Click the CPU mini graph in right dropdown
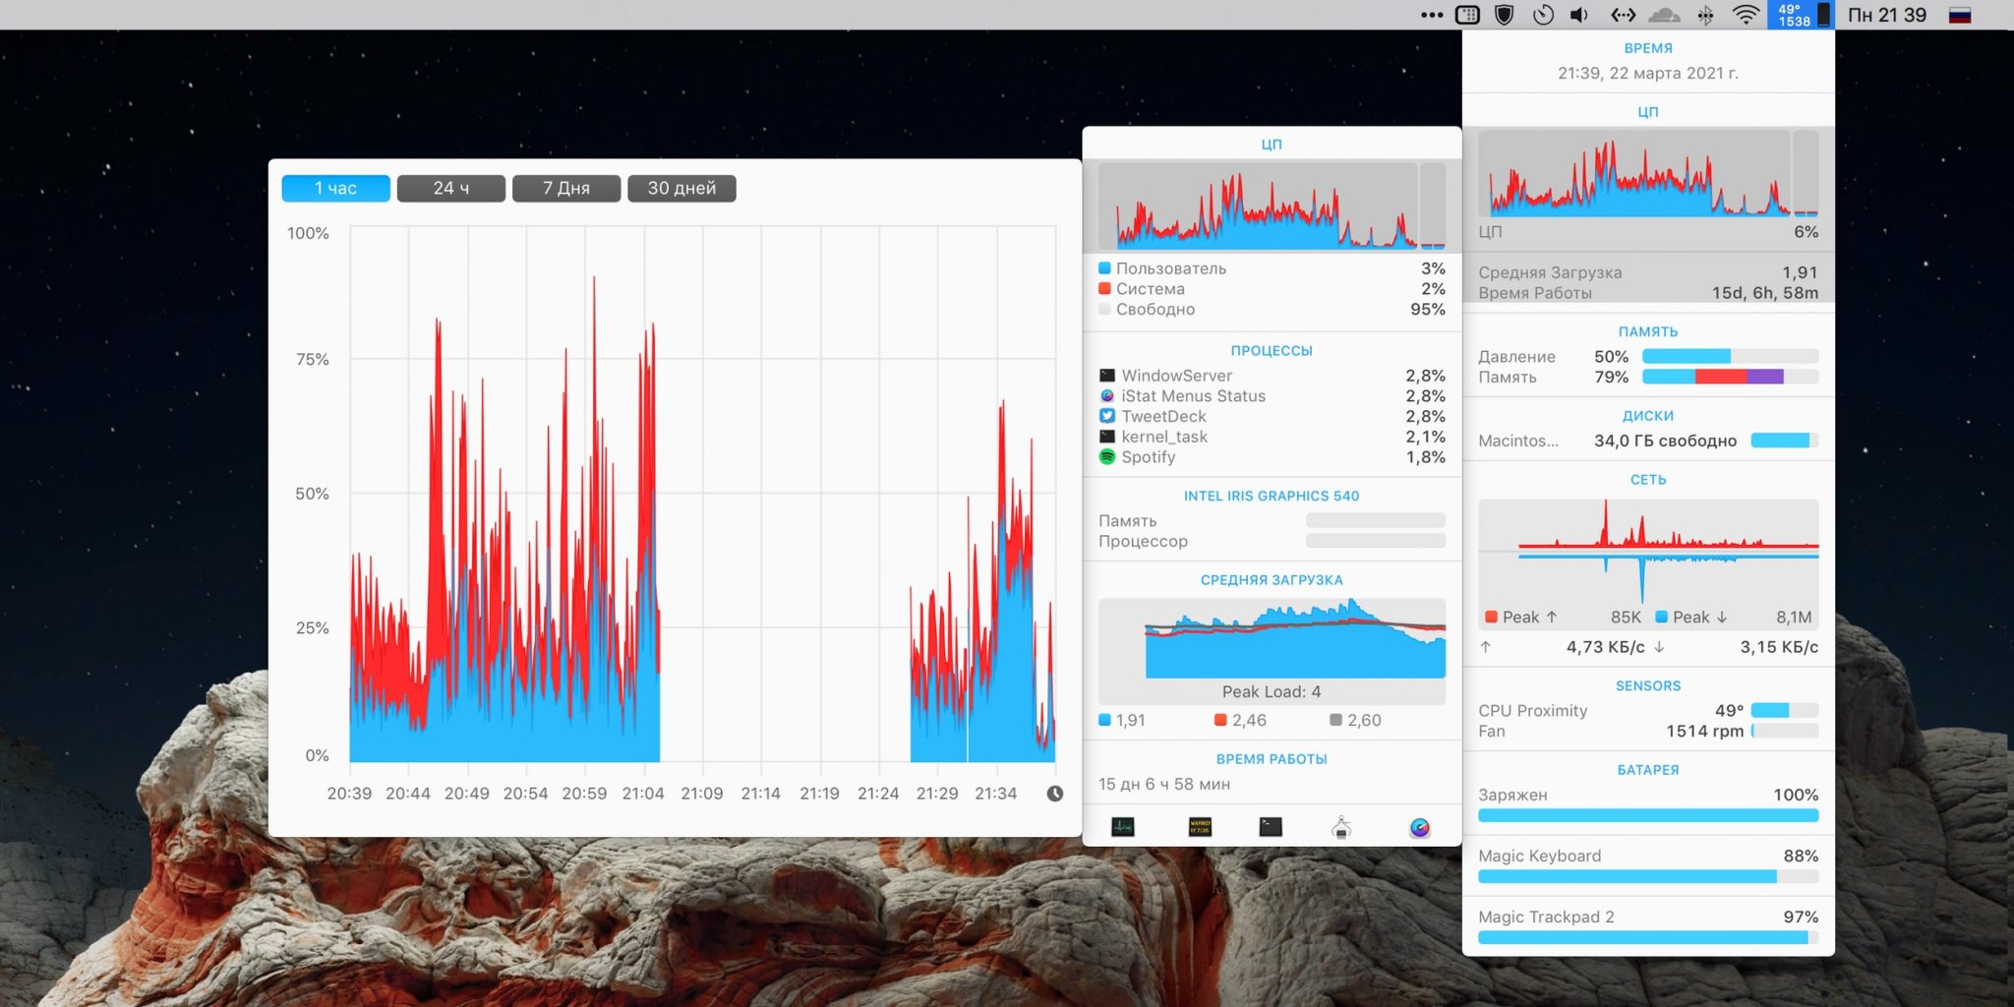2014x1007 pixels. pos(1648,173)
